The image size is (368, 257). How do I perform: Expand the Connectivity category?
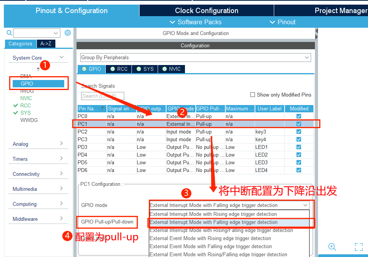(x=62, y=174)
